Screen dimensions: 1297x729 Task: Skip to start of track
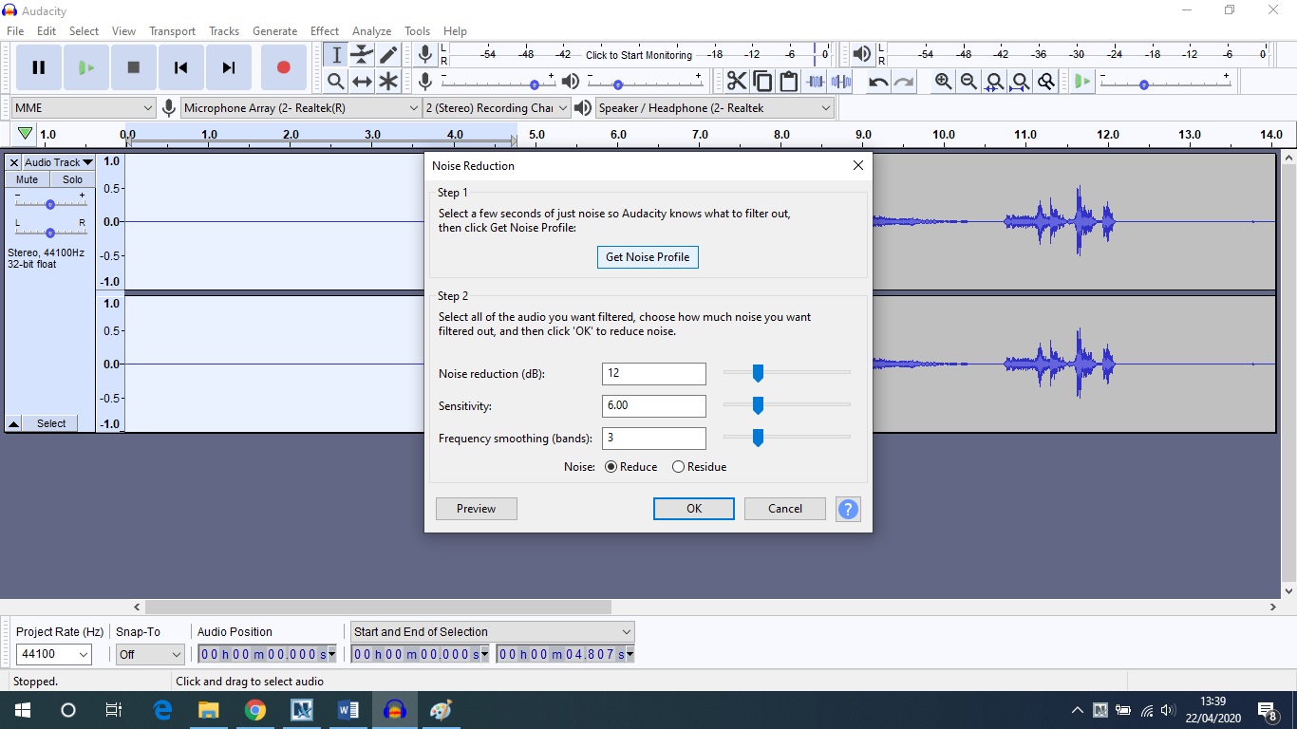181,67
